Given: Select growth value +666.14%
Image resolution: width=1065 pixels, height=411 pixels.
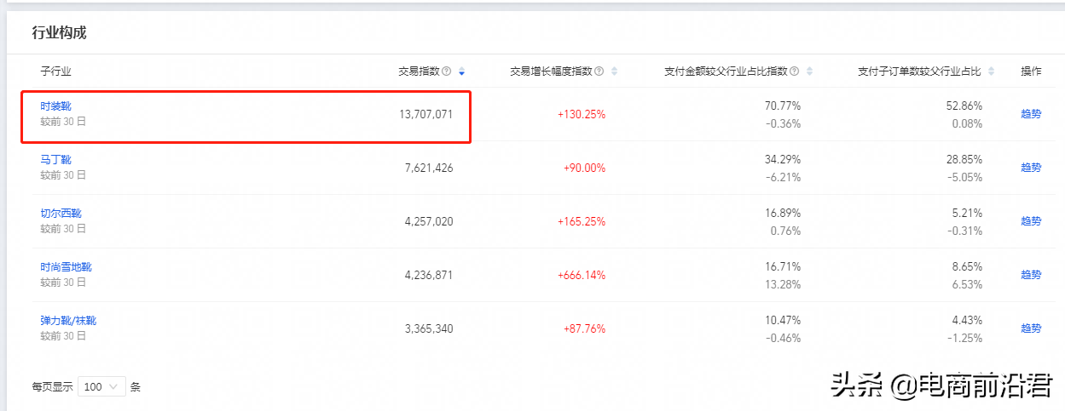Looking at the screenshot, I should coord(582,275).
